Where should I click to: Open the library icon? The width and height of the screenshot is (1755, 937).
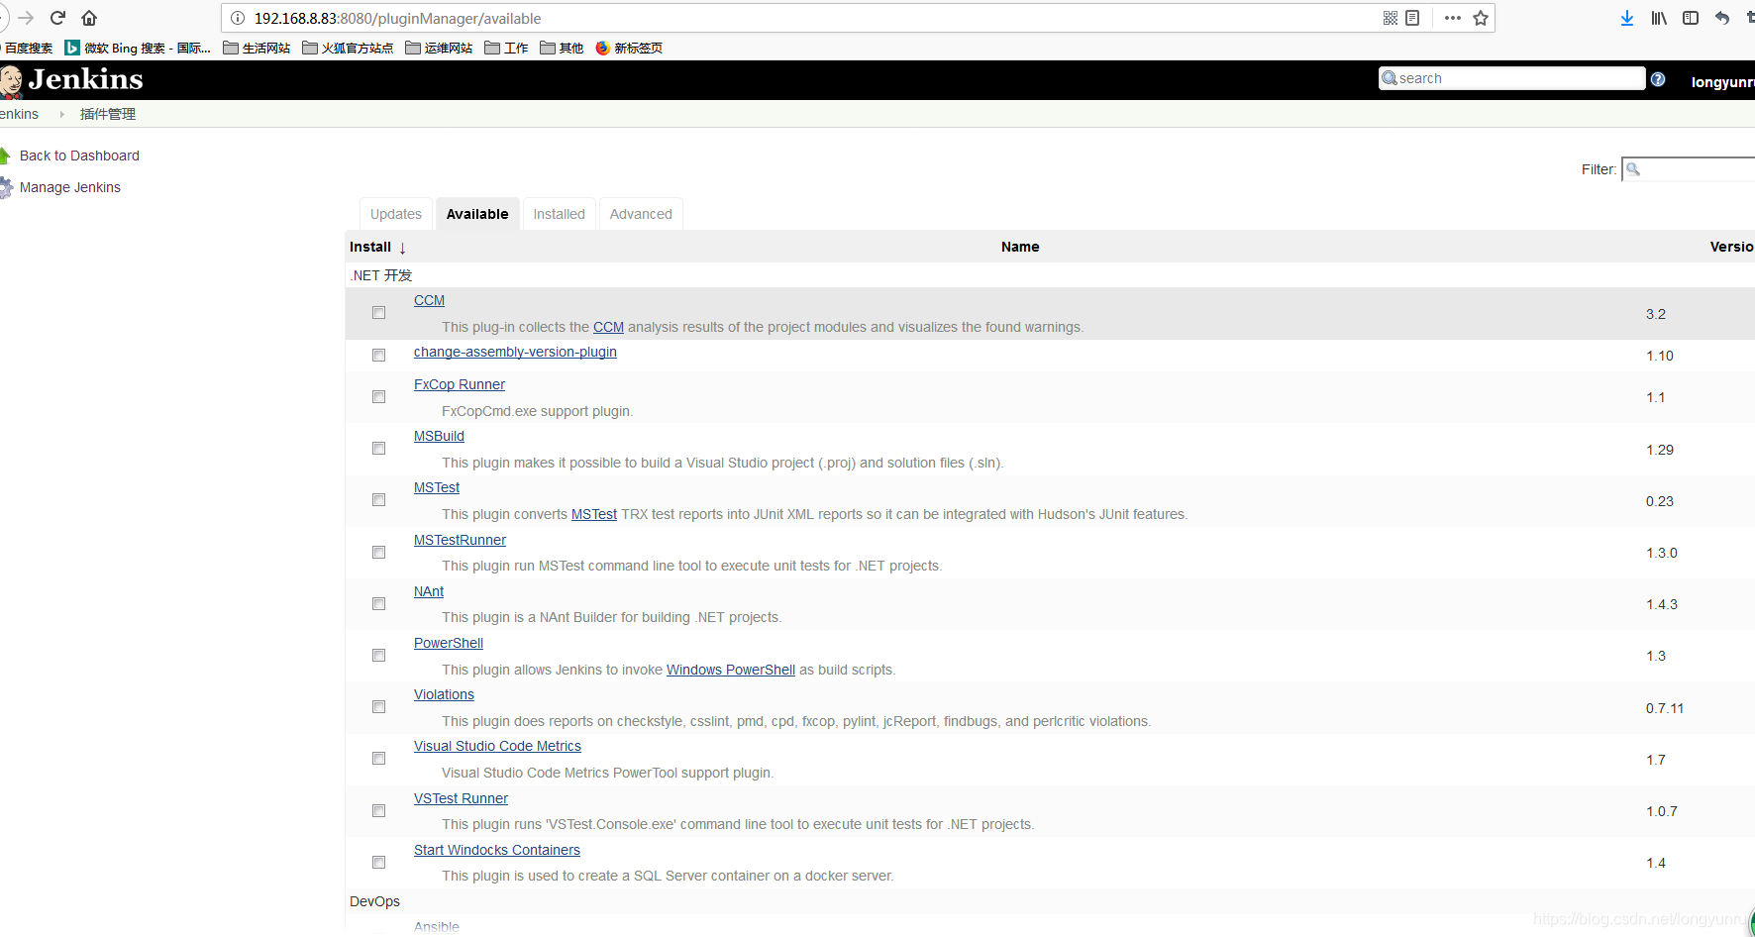(1659, 18)
